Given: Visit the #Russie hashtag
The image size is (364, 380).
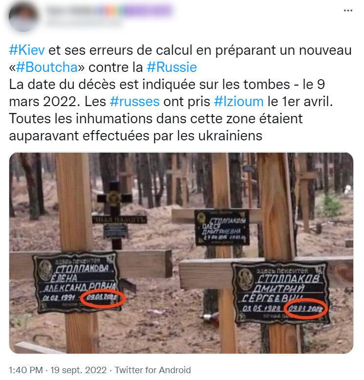Looking at the screenshot, I should click(x=172, y=67).
